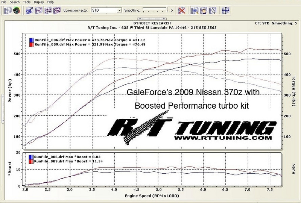
Task: Click the red swatch of RunFile_009.drf power legend
Action: click(32, 44)
